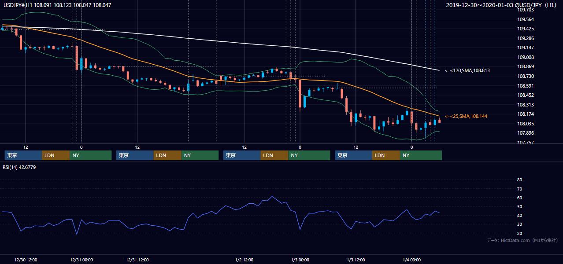Screen dimensions: 563x264
Task: Click price axis label 108.452
Action: click(x=526, y=95)
